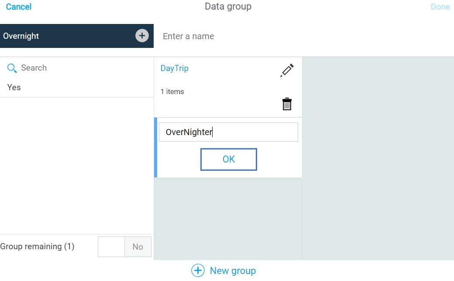Edit the DayTrip group with pencil icon
The height and width of the screenshot is (281, 454).
coord(287,71)
